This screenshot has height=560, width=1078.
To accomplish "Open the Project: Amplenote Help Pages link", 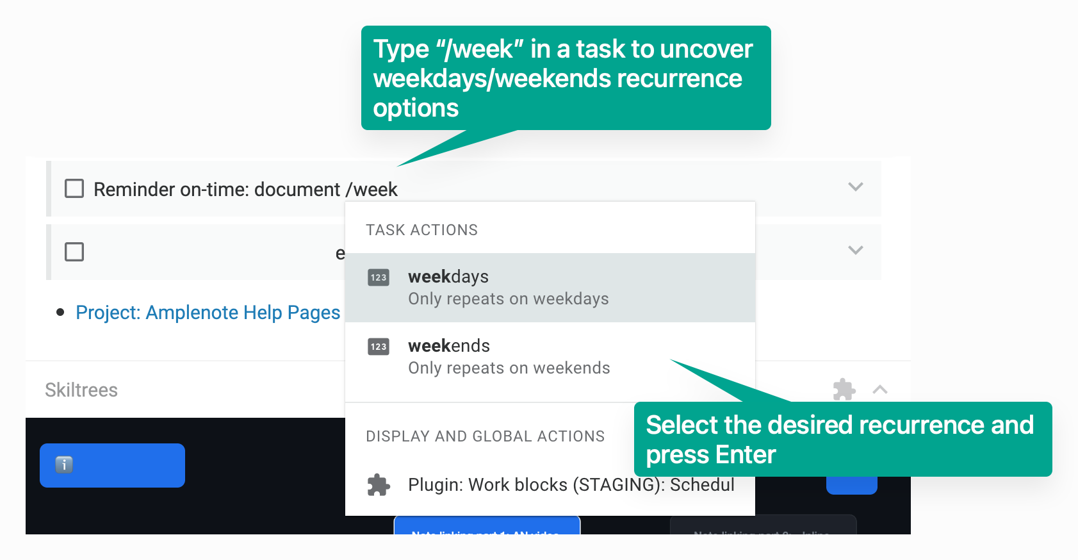I will [x=208, y=313].
